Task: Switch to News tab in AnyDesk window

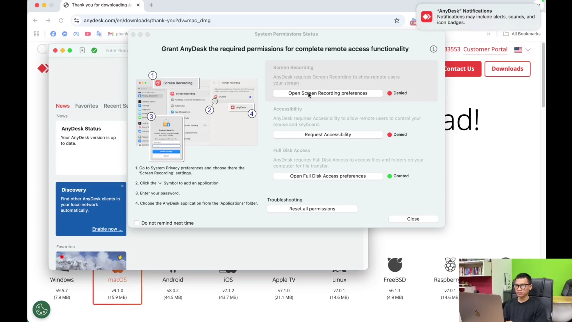Action: pyautogui.click(x=63, y=106)
